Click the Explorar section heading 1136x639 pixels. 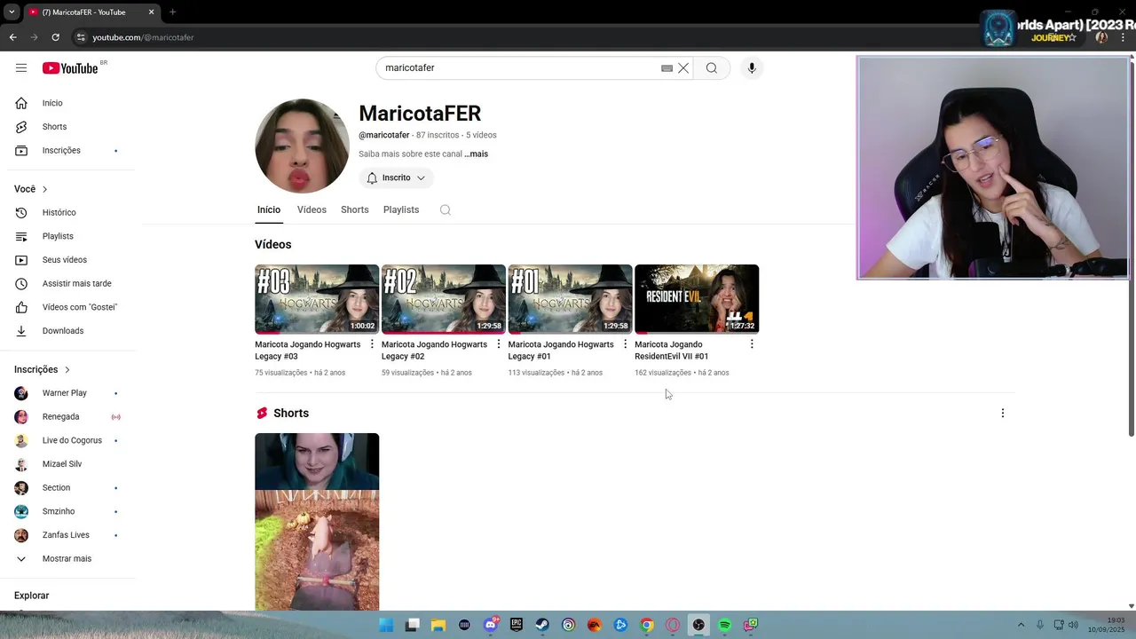32,596
